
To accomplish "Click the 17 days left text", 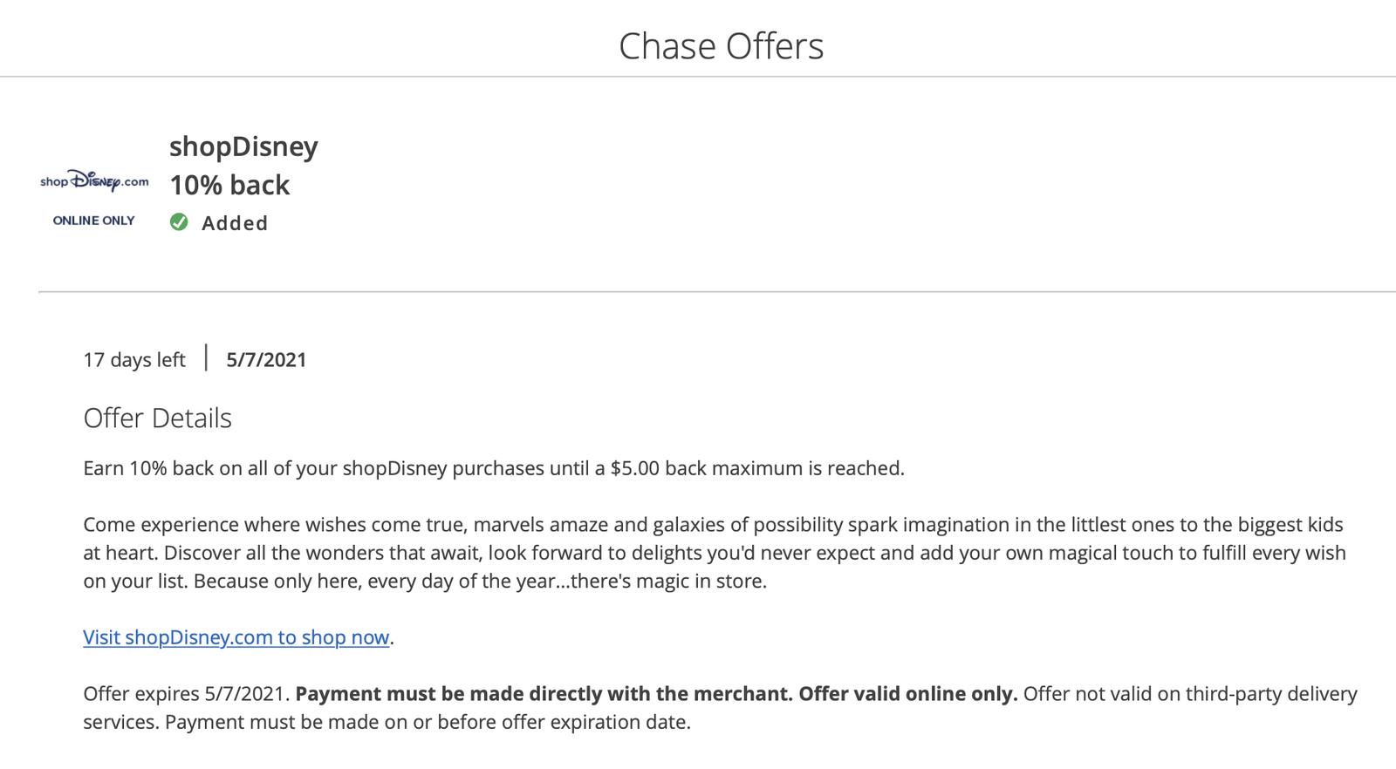I will point(134,360).
